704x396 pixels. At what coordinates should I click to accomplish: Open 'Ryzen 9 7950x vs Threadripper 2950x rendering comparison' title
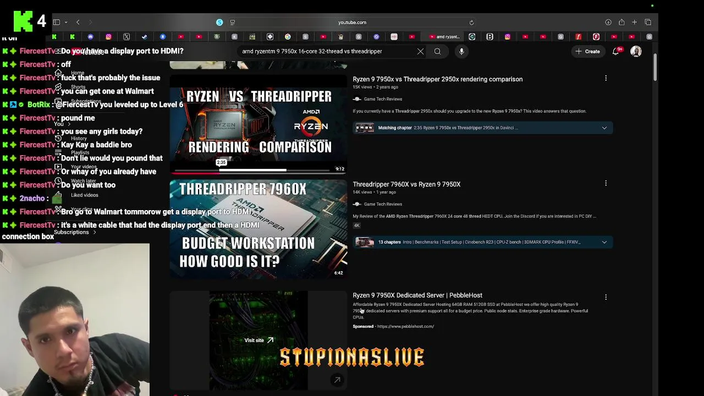[437, 79]
